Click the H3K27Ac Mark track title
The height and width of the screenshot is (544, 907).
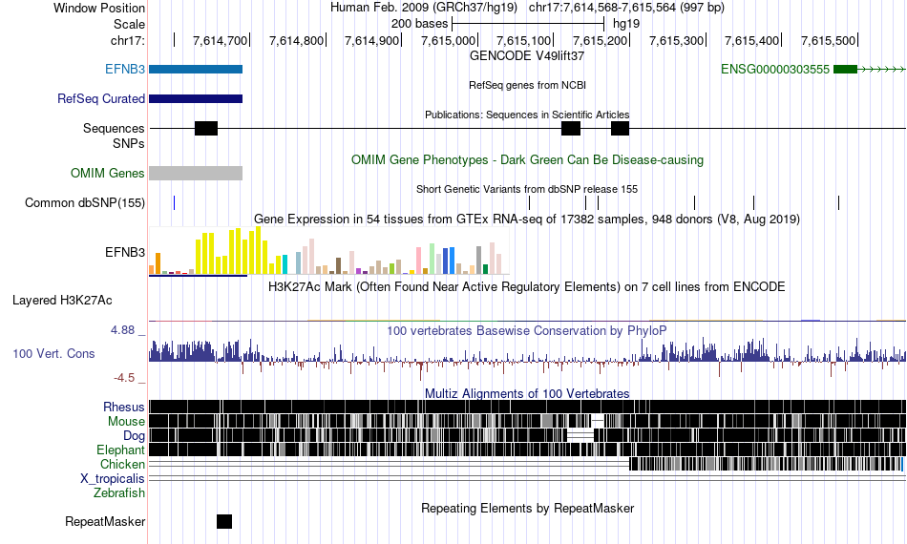(x=527, y=287)
